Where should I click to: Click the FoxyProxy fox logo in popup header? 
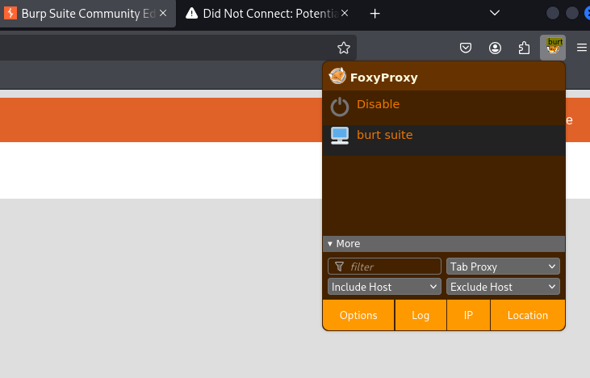[337, 77]
